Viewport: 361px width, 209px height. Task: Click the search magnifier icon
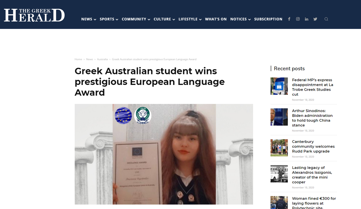click(326, 19)
